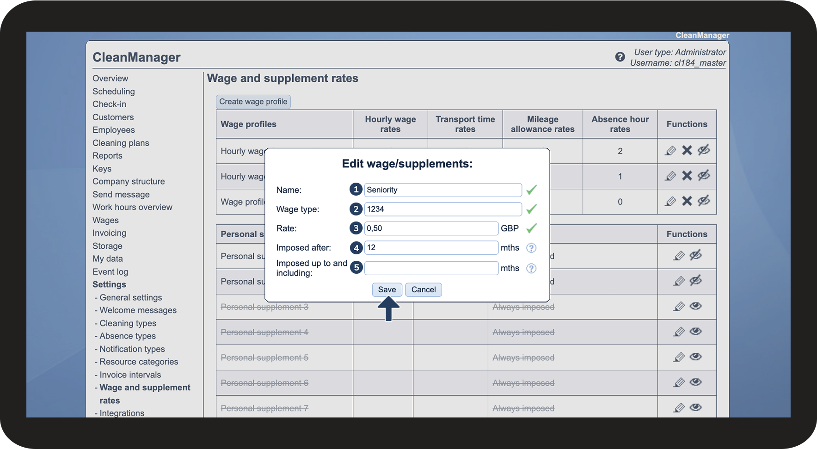Cancel the Edit wage/supplements dialog
Image resolution: width=817 pixels, height=449 pixels.
424,289
